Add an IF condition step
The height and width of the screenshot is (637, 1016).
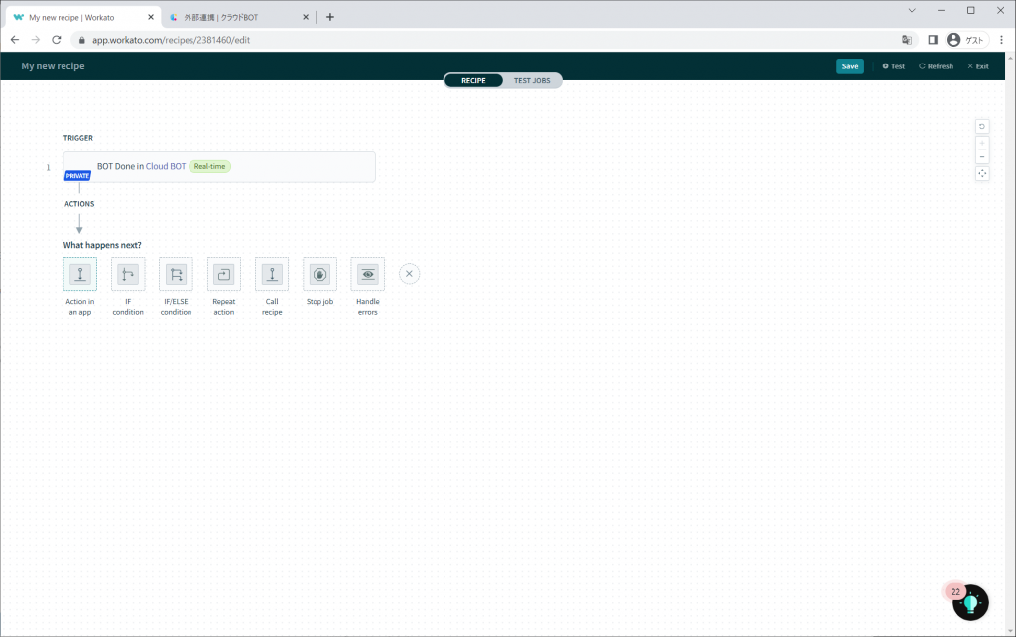click(x=128, y=274)
